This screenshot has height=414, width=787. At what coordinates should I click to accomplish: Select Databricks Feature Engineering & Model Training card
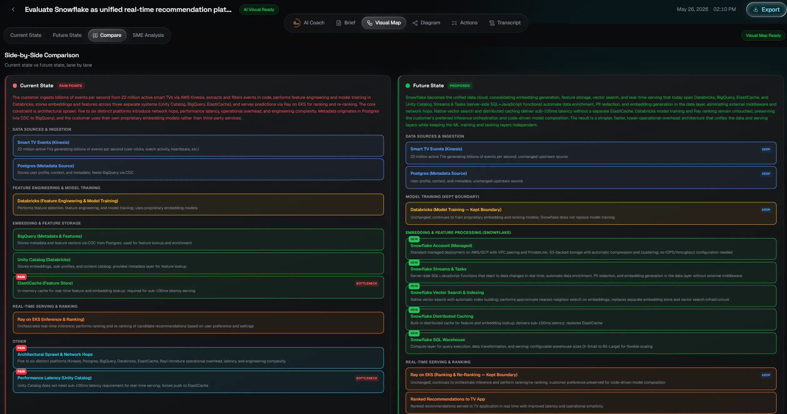198,204
